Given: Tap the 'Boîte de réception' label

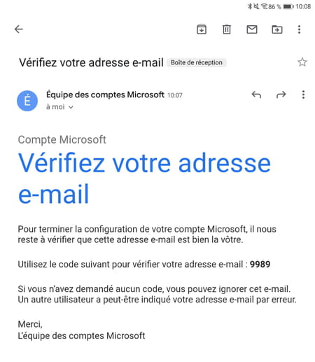Looking at the screenshot, I should point(197,62).
